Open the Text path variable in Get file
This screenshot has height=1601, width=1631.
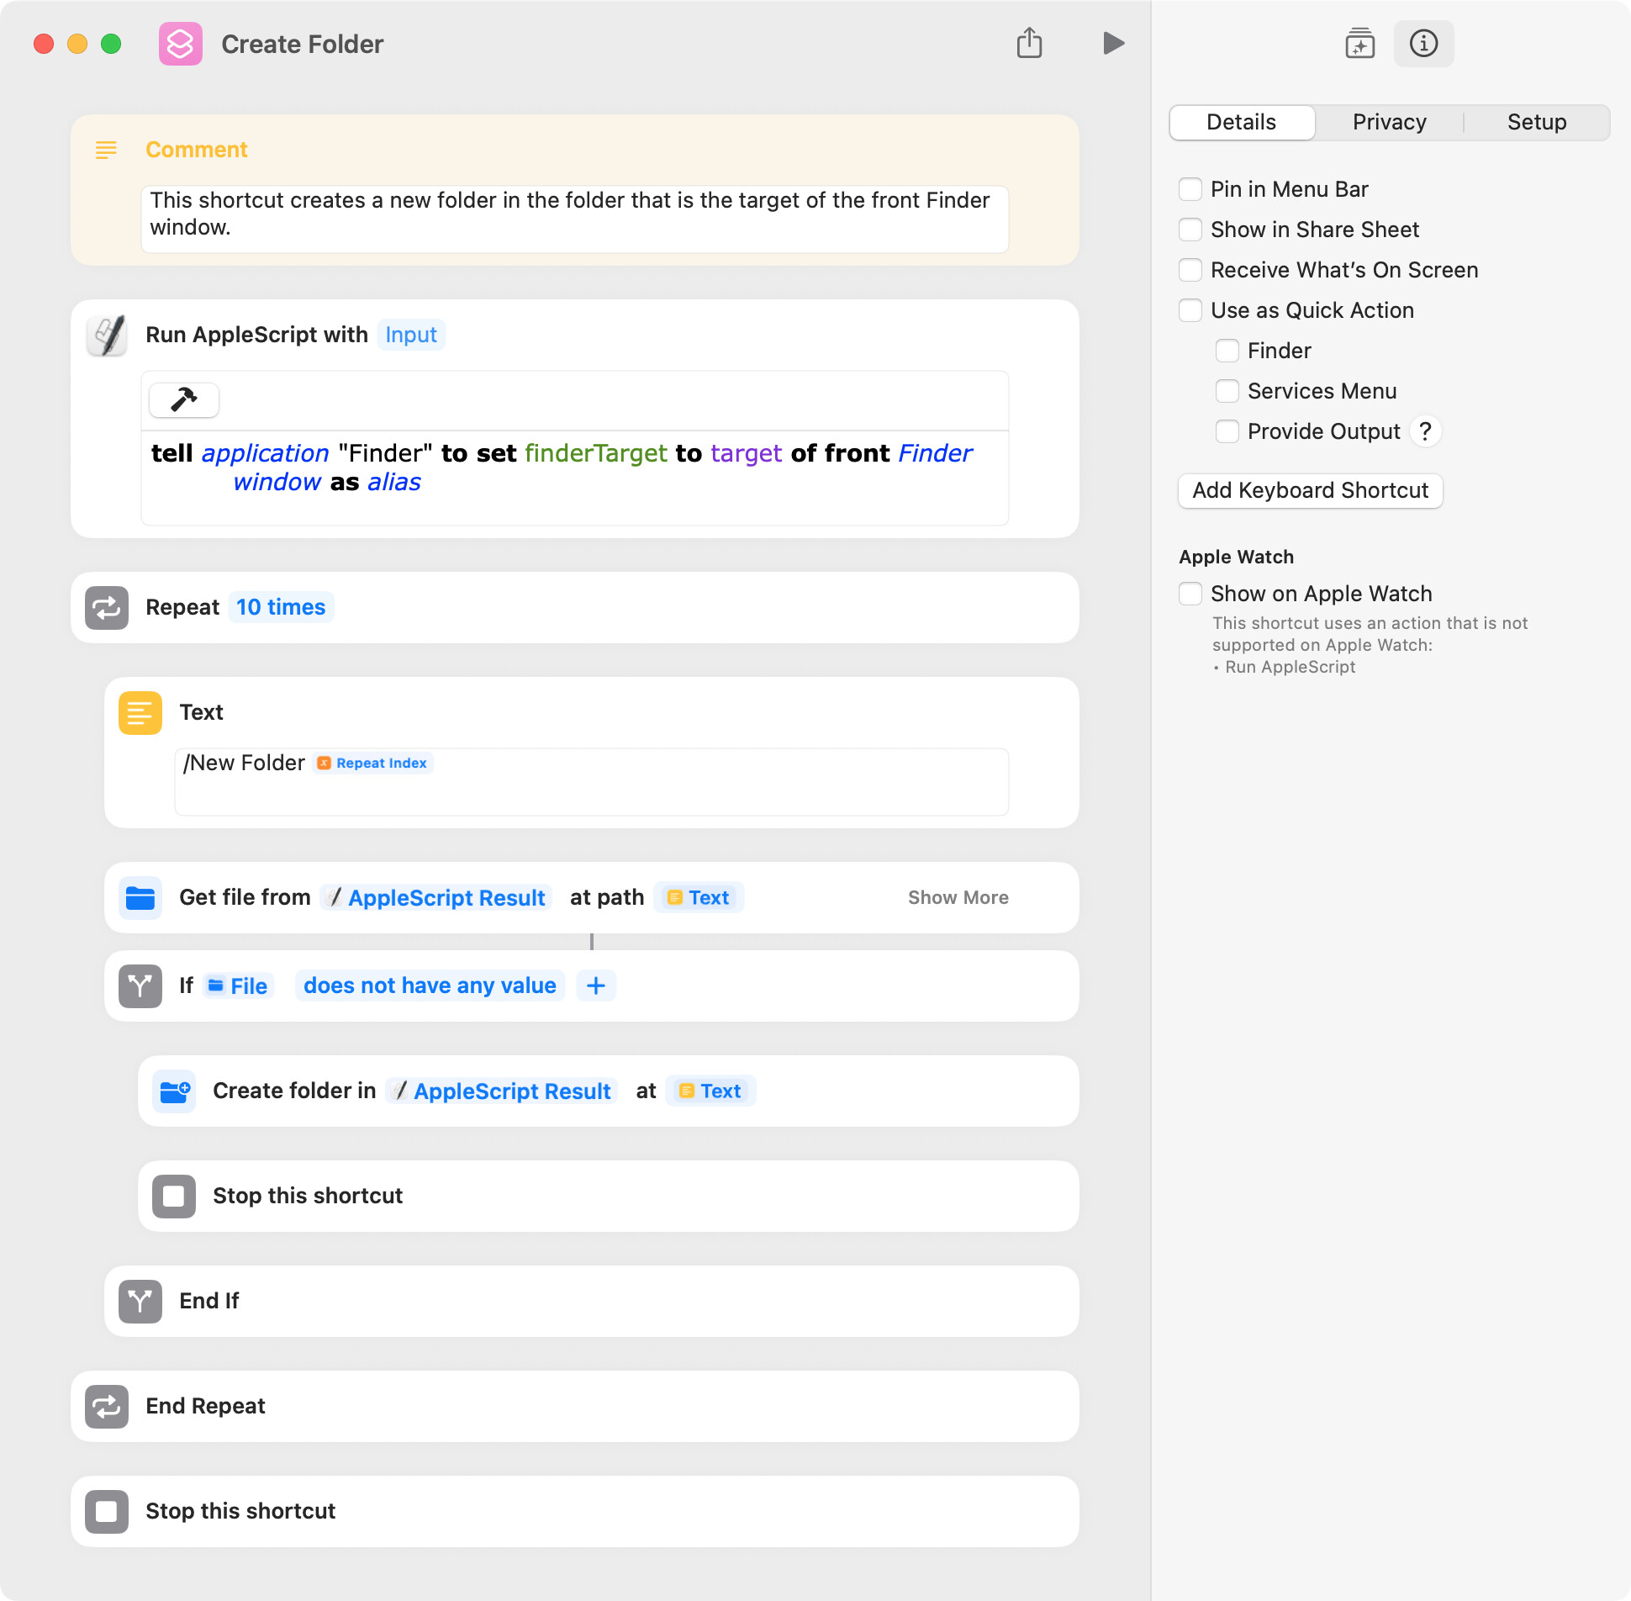[699, 897]
